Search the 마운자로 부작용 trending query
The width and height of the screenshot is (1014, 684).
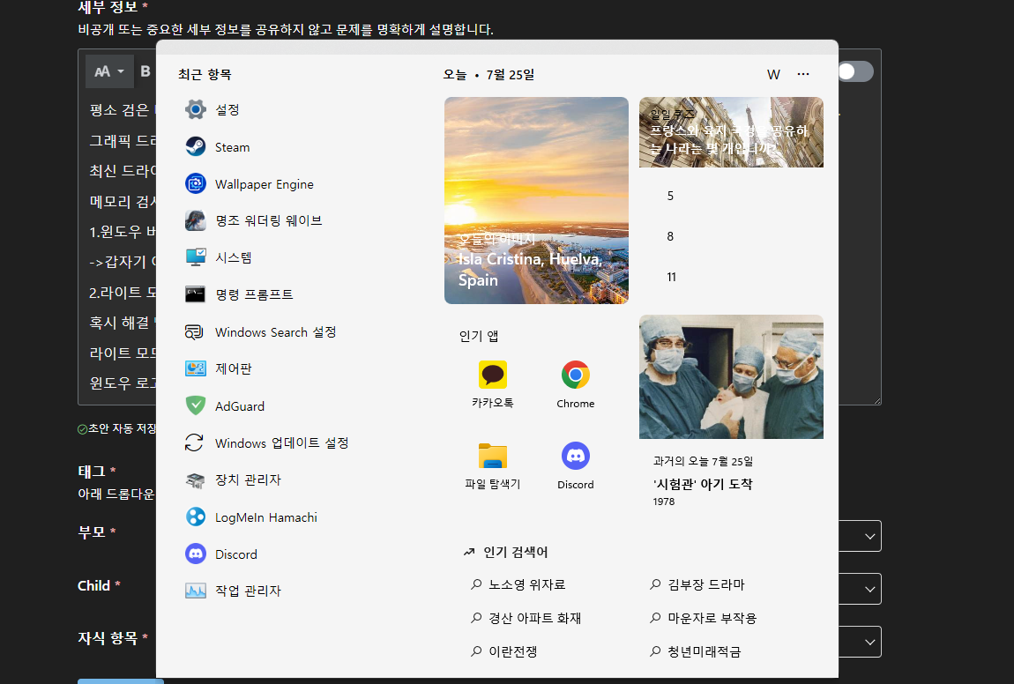point(703,618)
